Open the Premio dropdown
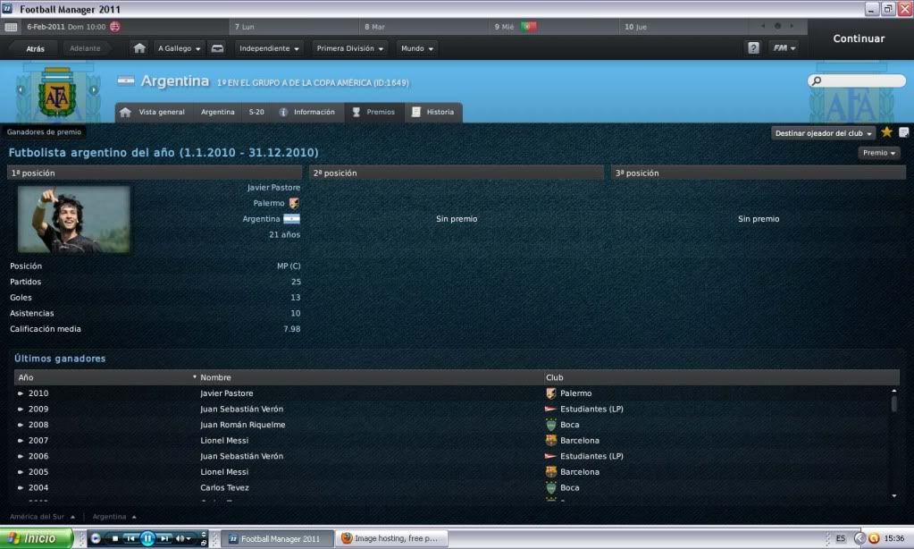This screenshot has width=914, height=549. tap(879, 153)
